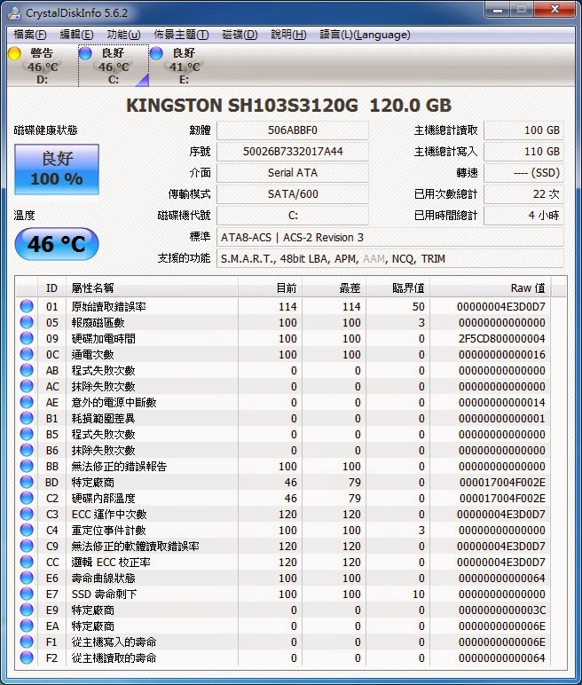582x685 pixels.
Task: Click yellow warning status icon for D:
Action: pos(14,53)
